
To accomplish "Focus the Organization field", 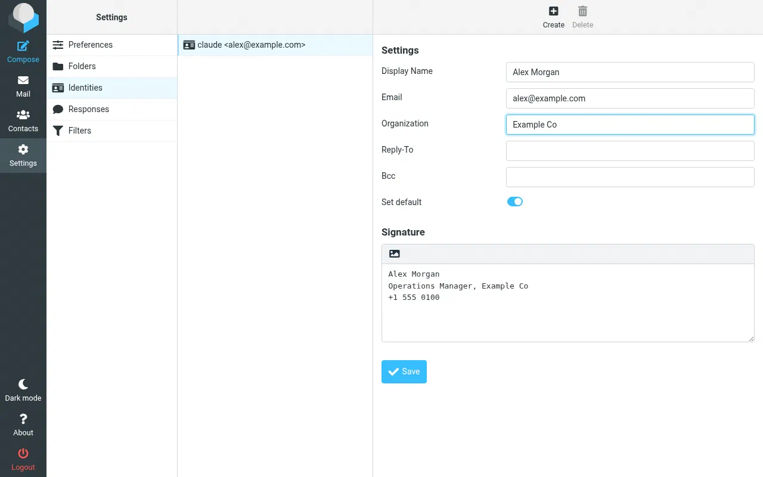I will (630, 125).
